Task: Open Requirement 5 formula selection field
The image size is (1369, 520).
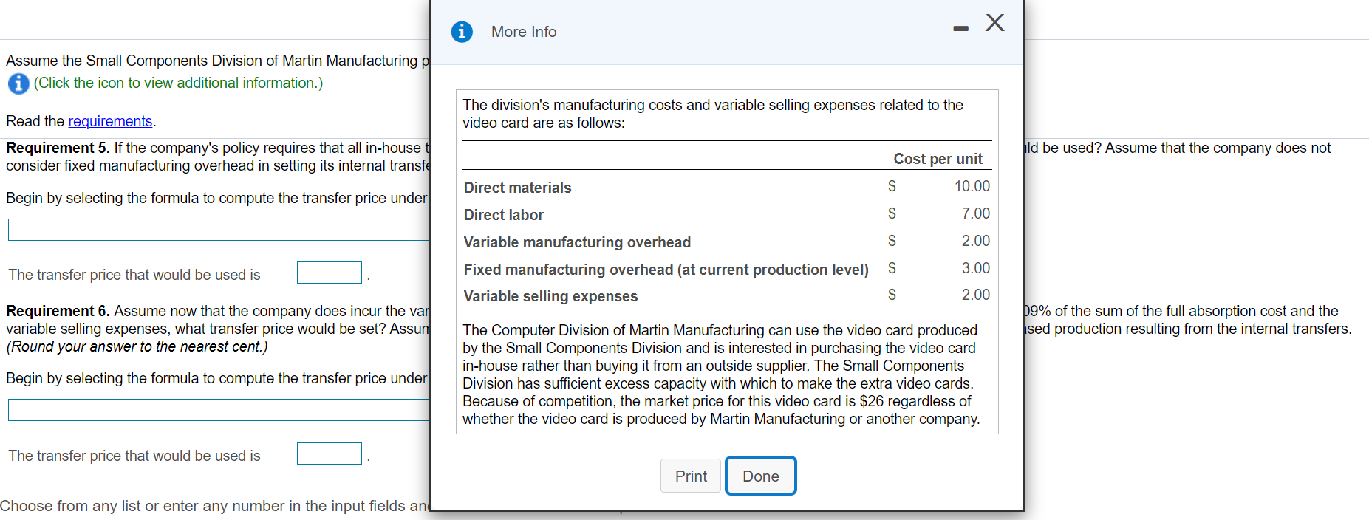Action: [x=219, y=230]
